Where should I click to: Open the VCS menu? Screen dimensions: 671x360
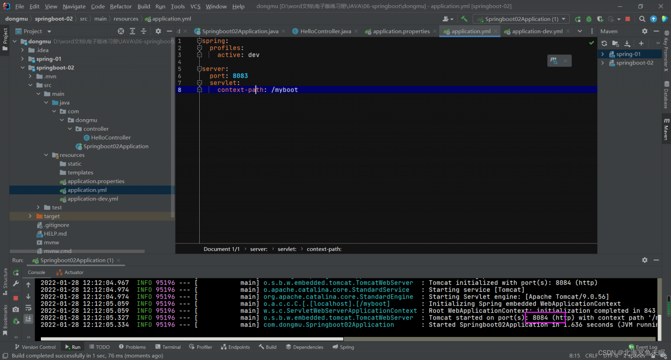pyautogui.click(x=195, y=6)
